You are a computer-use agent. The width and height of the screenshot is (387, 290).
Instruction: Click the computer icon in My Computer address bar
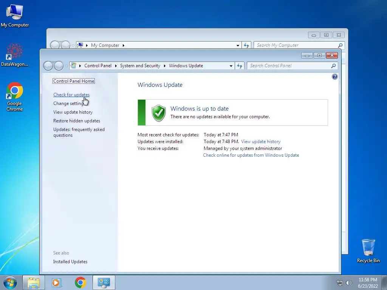80,45
